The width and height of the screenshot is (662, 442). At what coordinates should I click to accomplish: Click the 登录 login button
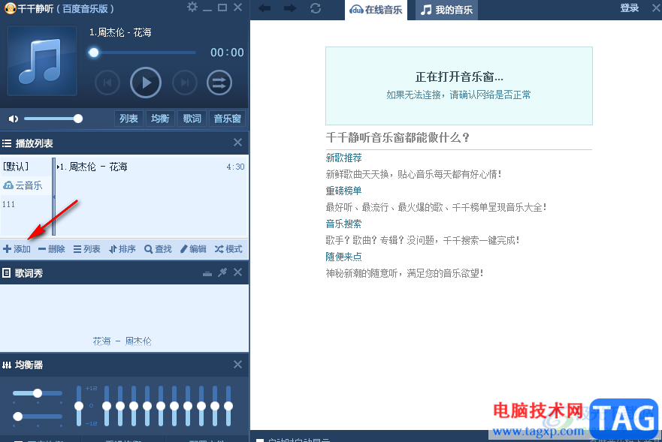coord(629,8)
